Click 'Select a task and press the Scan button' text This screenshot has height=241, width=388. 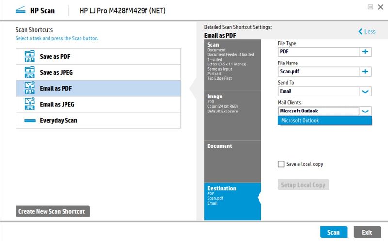[57, 38]
